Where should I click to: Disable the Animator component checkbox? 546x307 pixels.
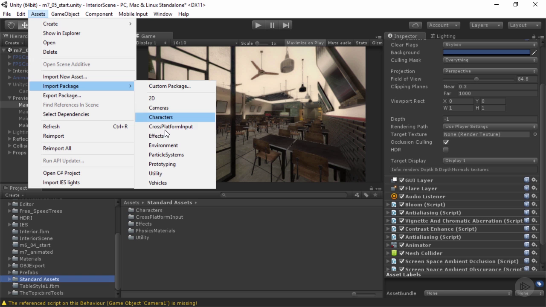tap(401, 245)
